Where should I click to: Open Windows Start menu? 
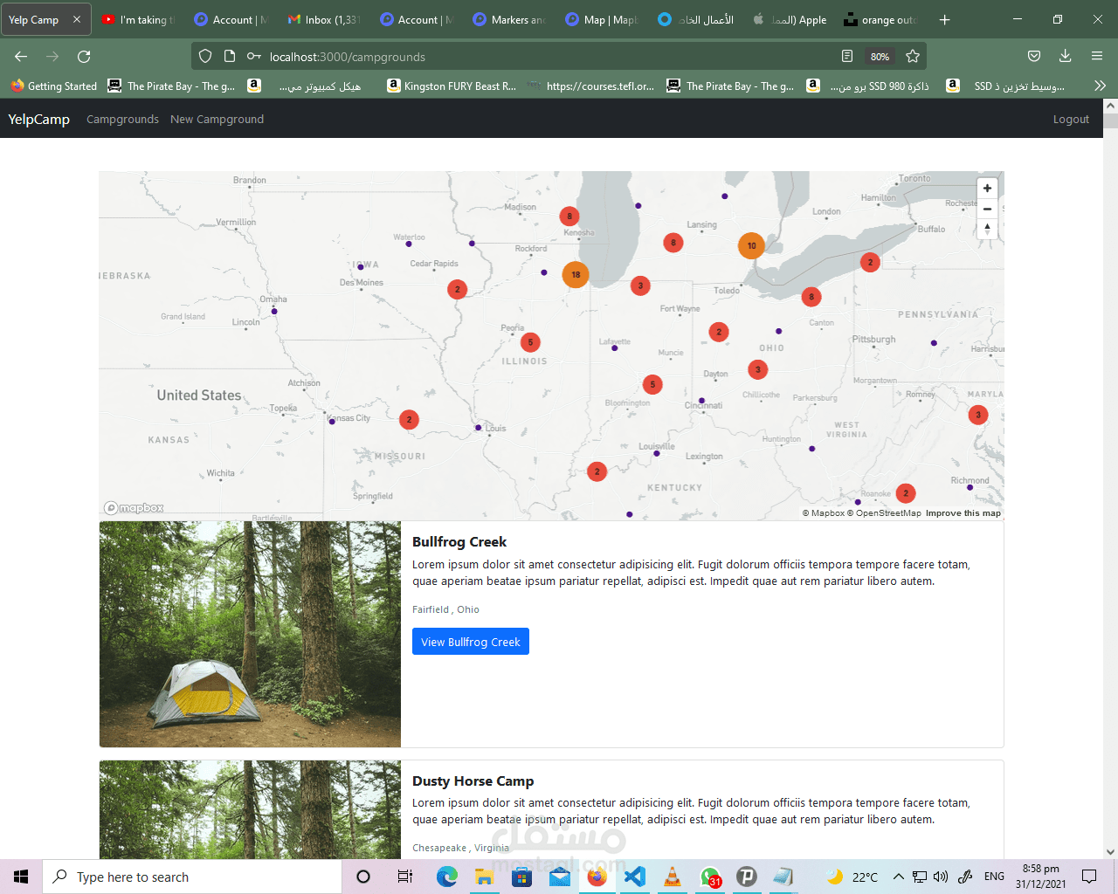click(21, 877)
